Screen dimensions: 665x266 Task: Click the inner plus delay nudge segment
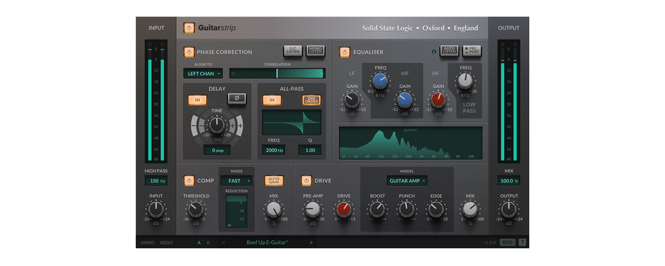232,126
